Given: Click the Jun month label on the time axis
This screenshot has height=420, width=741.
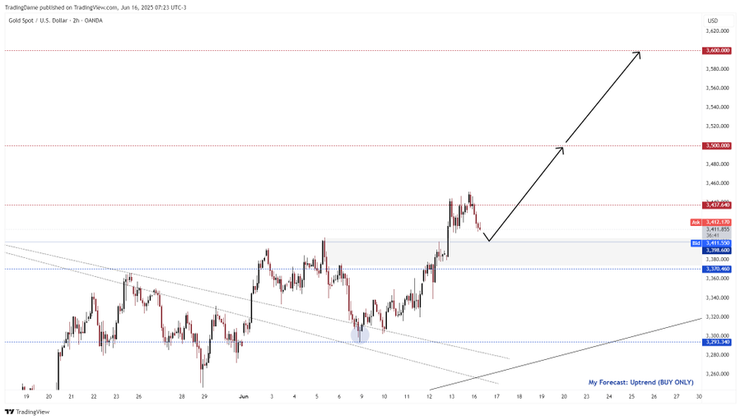Looking at the screenshot, I should pyautogui.click(x=244, y=397).
